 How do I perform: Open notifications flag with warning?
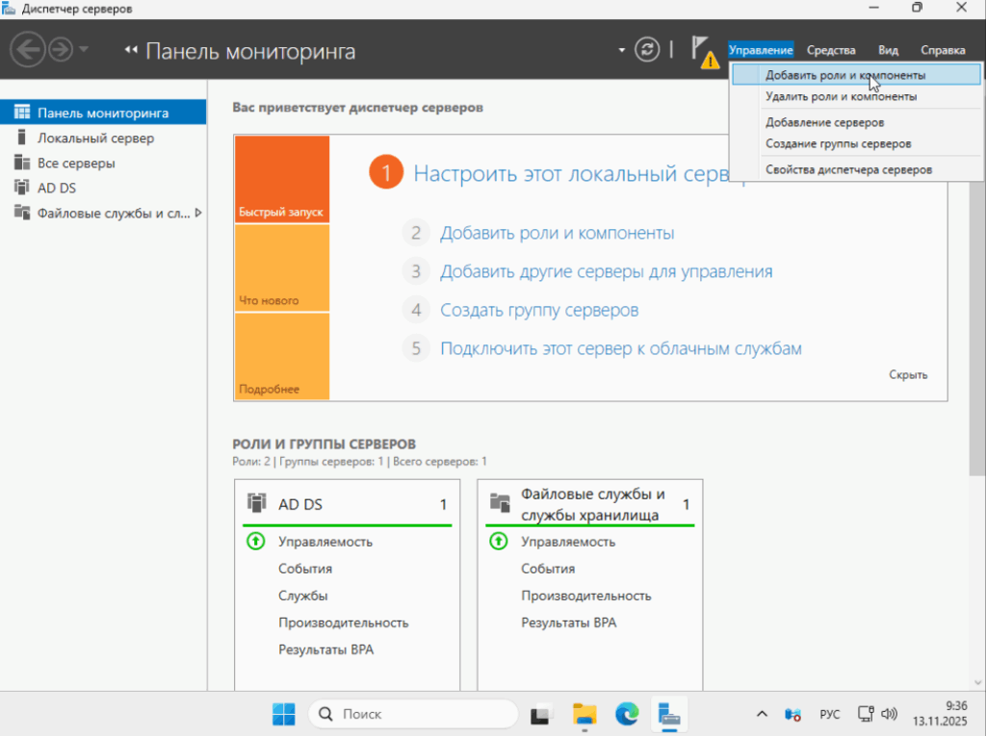pos(704,52)
